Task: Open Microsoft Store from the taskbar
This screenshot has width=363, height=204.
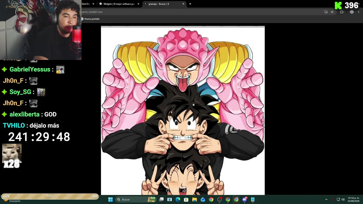Action: pos(186,199)
